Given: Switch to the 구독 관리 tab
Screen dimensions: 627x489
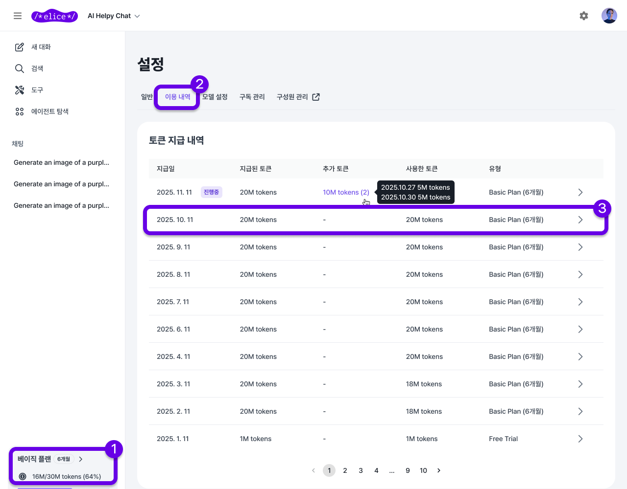Looking at the screenshot, I should (x=252, y=97).
